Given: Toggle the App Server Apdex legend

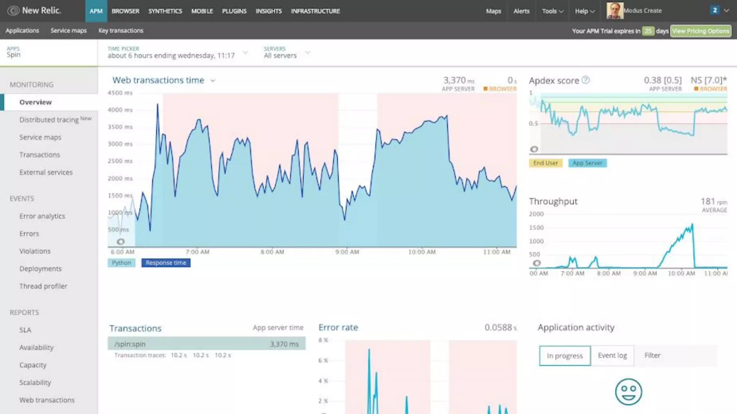Looking at the screenshot, I should pos(587,163).
